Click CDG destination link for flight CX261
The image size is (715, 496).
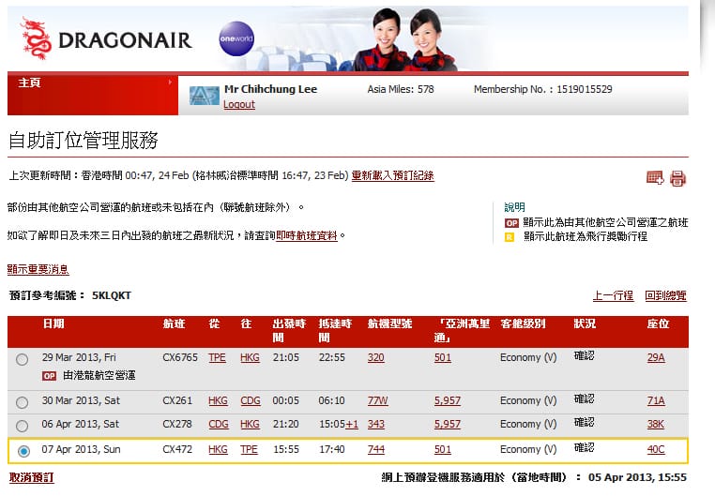pos(251,400)
